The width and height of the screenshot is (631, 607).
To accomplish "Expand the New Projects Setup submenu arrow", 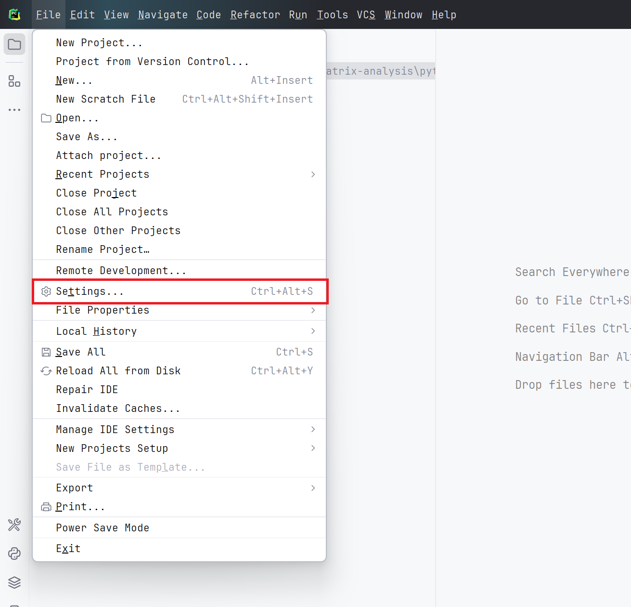I will point(313,448).
